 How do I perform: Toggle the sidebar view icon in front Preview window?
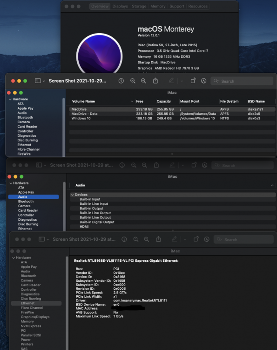tap(38, 81)
